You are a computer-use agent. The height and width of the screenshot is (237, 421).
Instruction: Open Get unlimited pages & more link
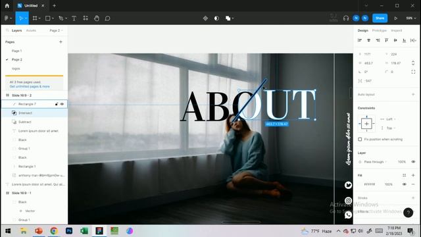(30, 86)
